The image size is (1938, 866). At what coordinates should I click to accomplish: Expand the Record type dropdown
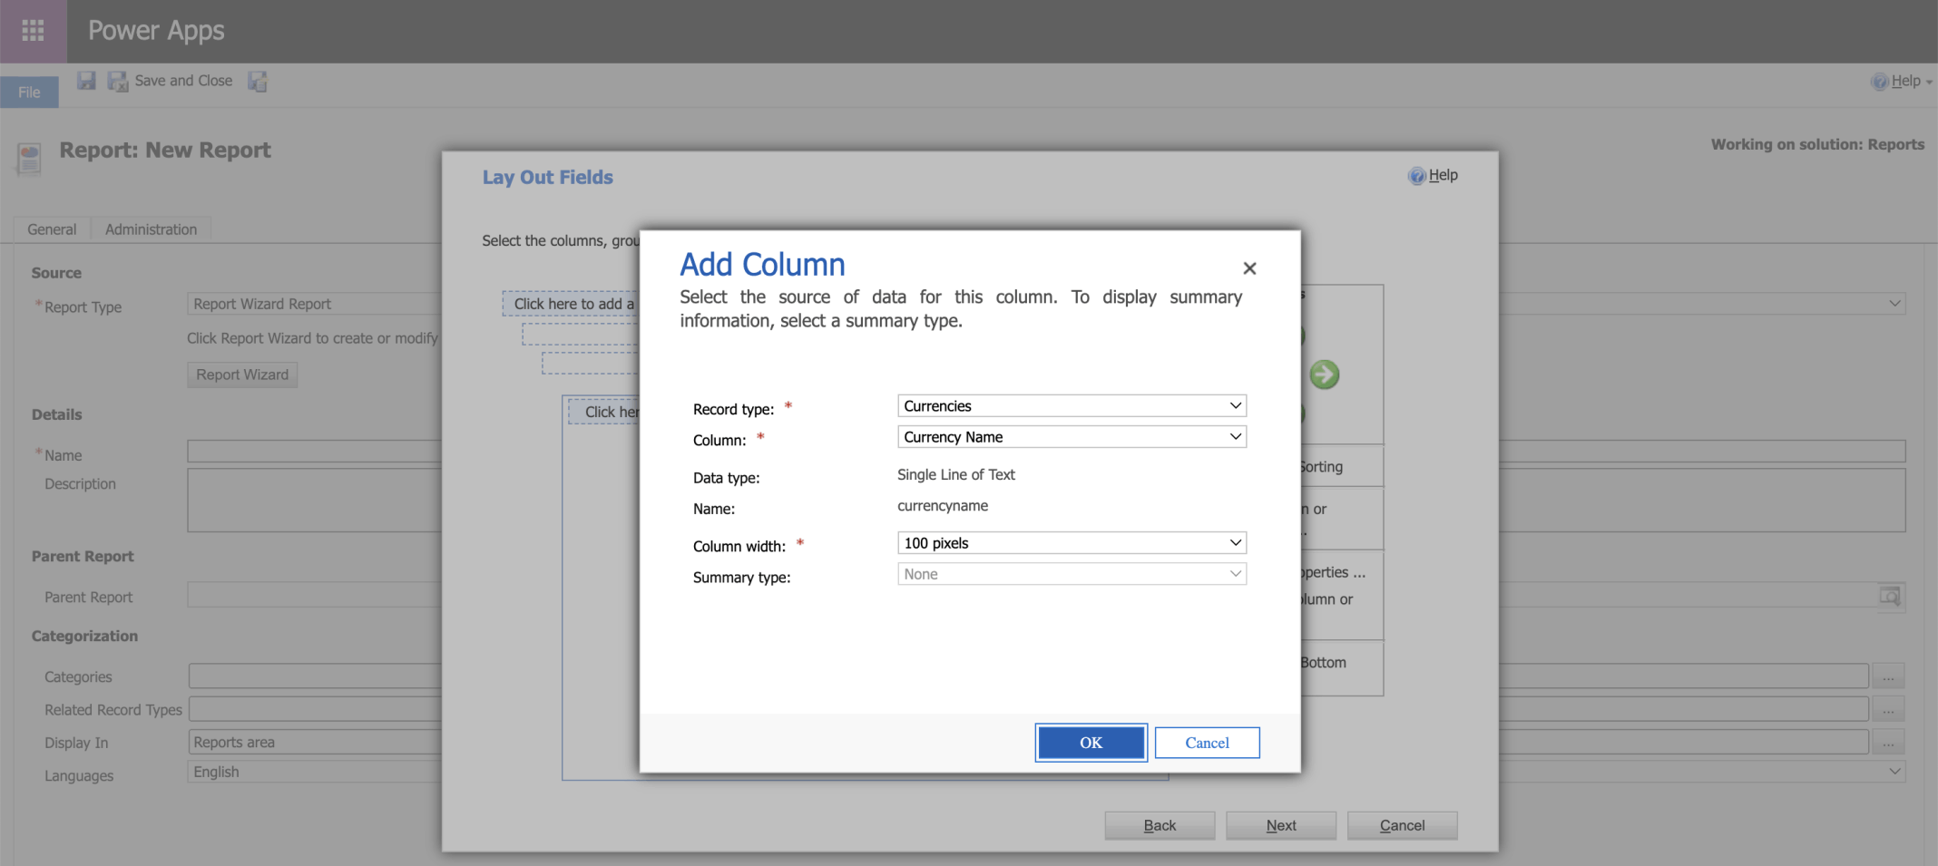1071,405
